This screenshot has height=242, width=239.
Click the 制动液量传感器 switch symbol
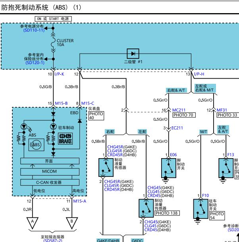click(106, 167)
